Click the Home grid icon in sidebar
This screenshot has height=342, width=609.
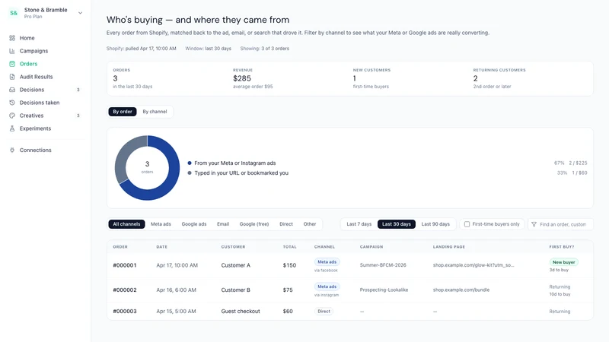[12, 38]
